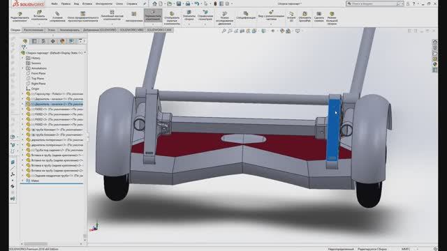This screenshot has height=251, width=447.
Task: Open the FeatureManager filter icon
Action: click(24, 47)
